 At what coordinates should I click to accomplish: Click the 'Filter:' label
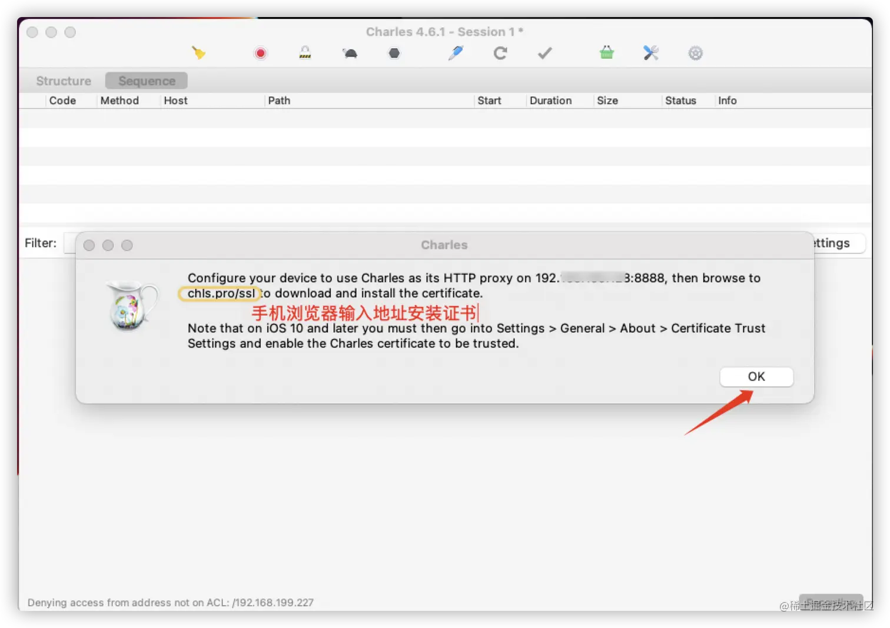(41, 243)
